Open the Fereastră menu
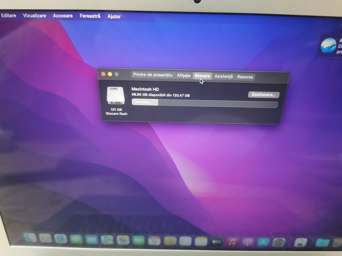The image size is (342, 256). tap(90, 16)
